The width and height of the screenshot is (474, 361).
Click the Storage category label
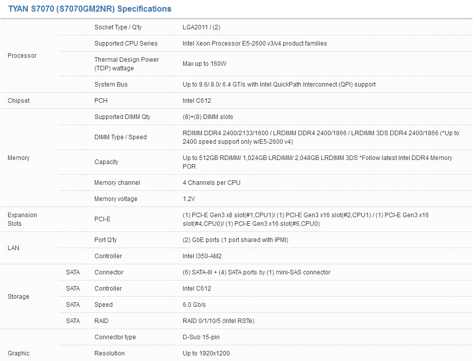click(18, 297)
